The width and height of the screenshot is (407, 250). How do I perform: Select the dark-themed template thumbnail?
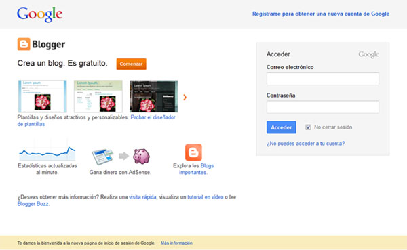[154, 96]
